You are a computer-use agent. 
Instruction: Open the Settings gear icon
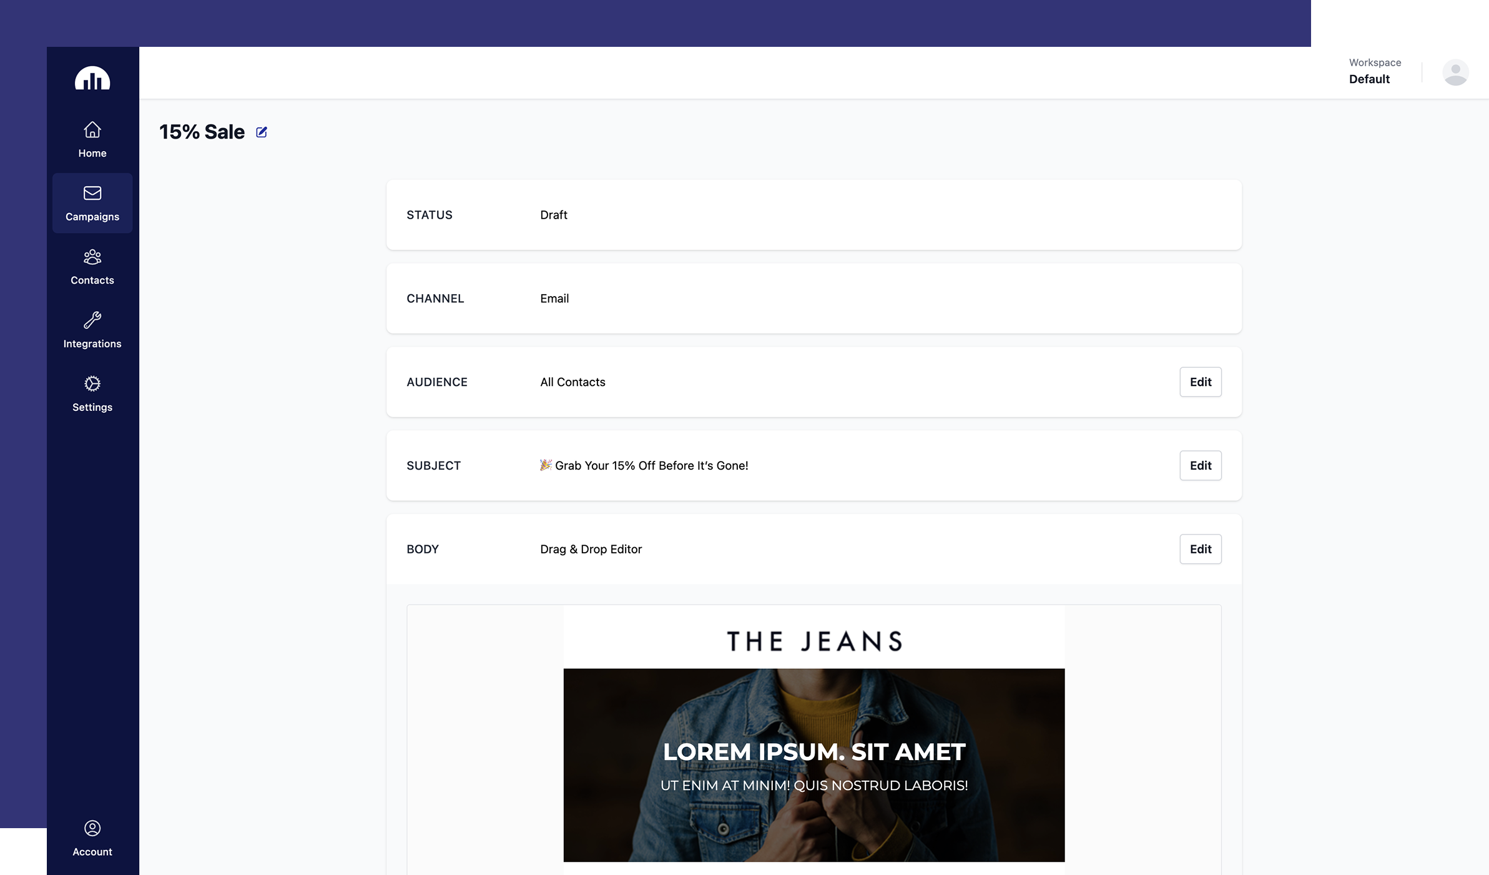[x=92, y=383]
